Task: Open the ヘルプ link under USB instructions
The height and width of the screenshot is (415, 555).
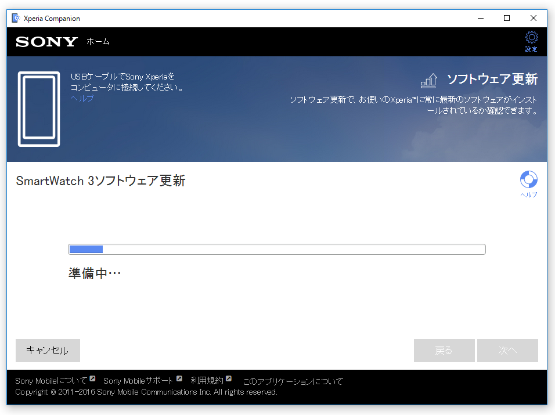Action: [x=82, y=99]
